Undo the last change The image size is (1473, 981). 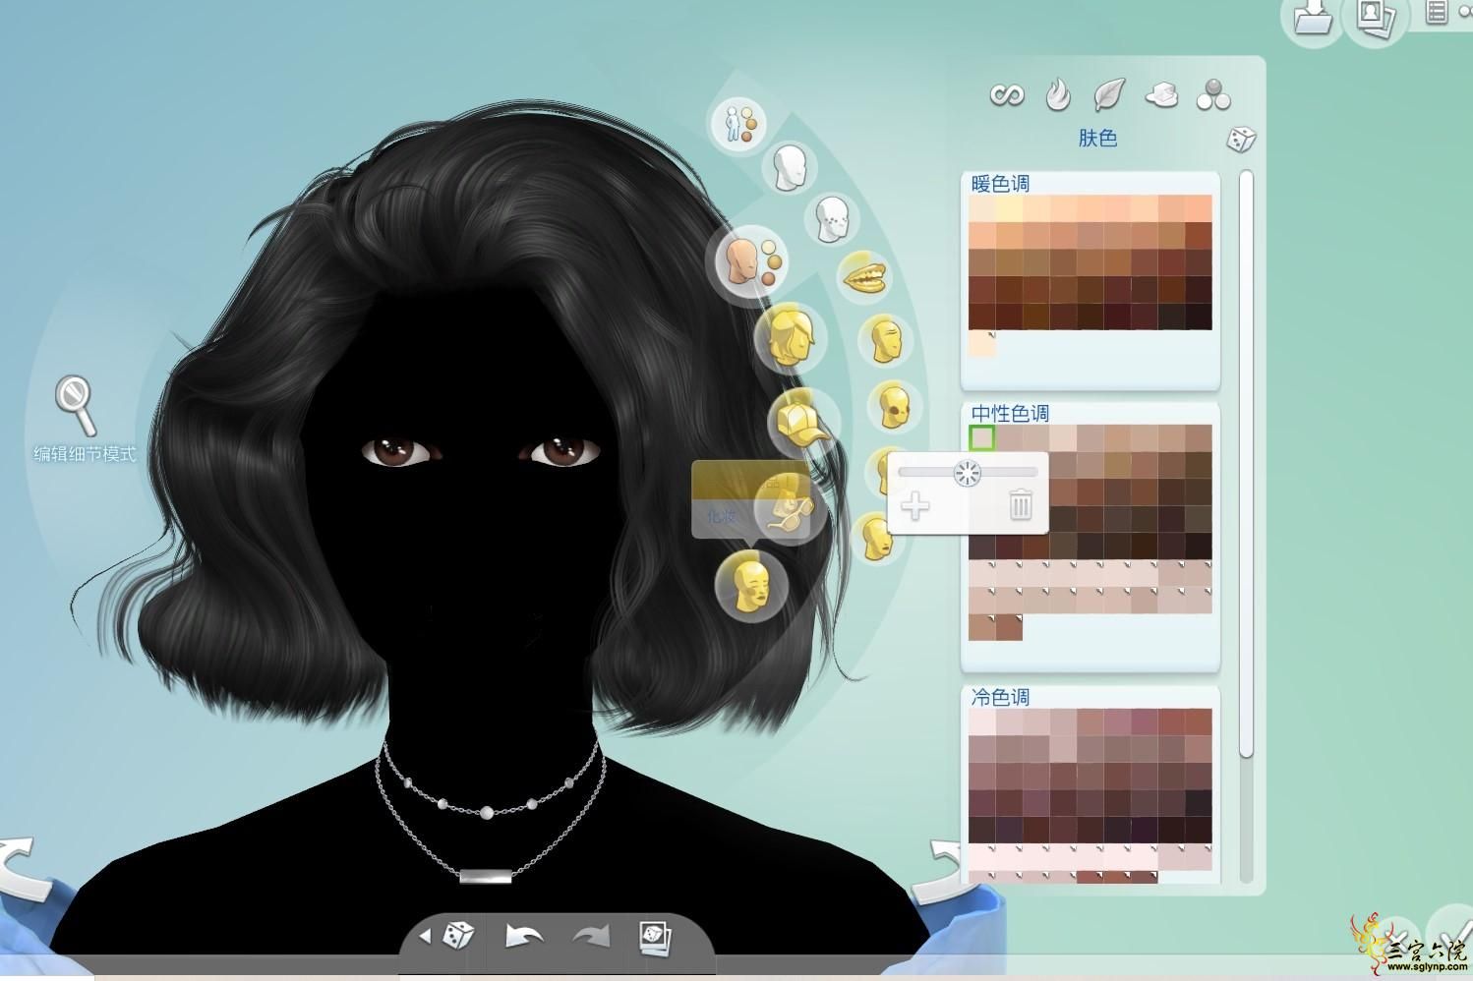(524, 936)
